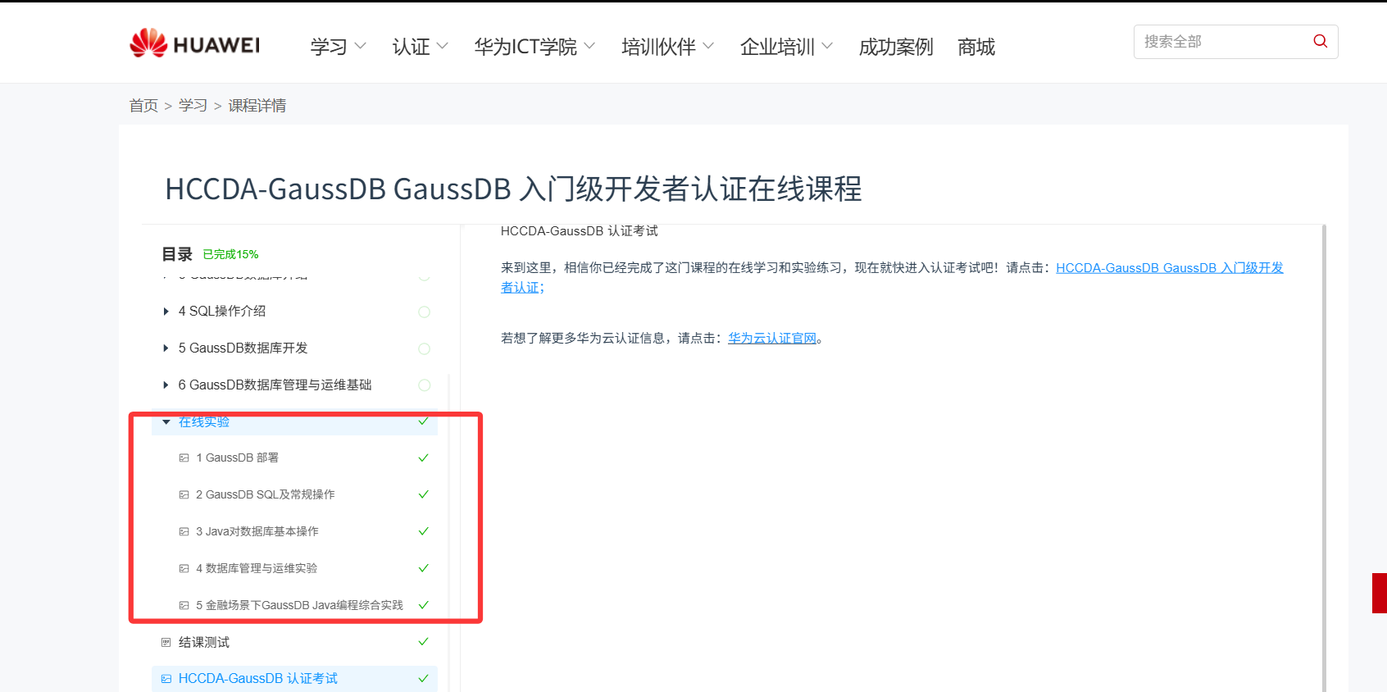Click the lab icon beside 3 Java对数据库基本操作
1387x692 pixels.
(184, 532)
